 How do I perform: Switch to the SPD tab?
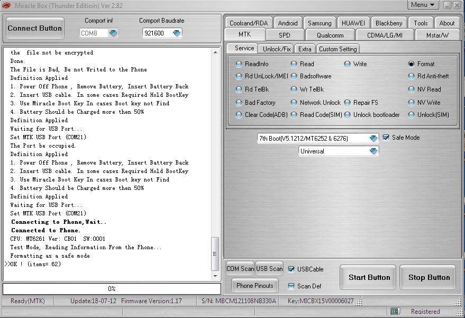(x=285, y=35)
